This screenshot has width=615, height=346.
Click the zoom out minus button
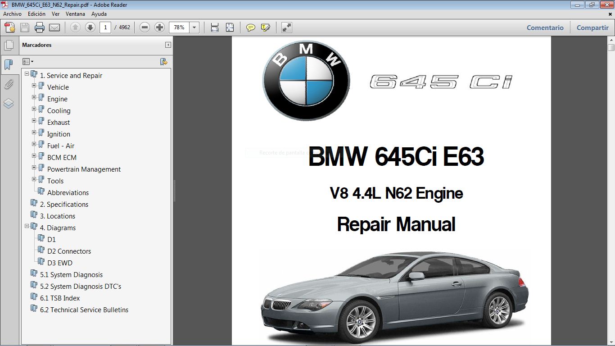(x=145, y=27)
